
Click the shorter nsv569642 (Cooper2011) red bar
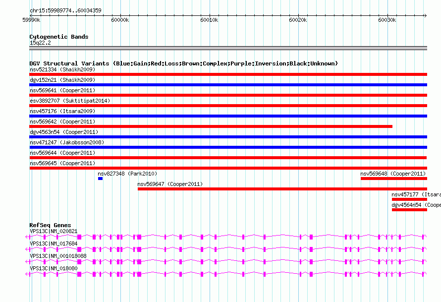pos(211,126)
